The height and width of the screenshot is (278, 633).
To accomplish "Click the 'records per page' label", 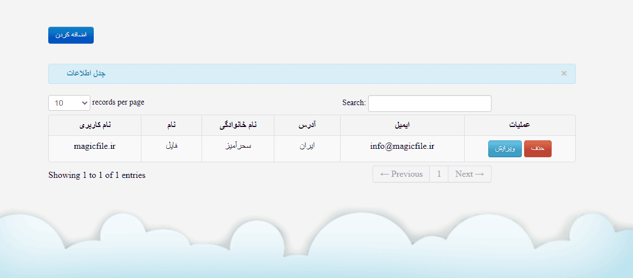I will pos(118,102).
